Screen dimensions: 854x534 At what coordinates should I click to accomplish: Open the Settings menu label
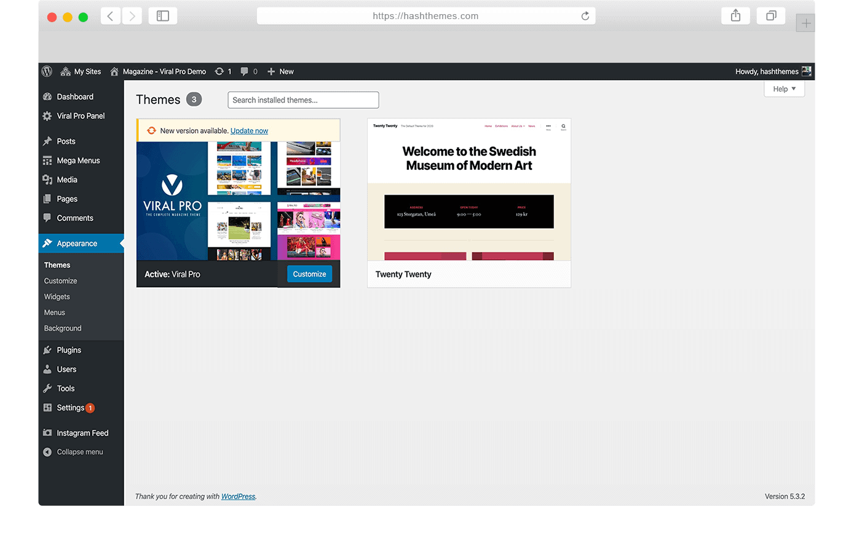(71, 407)
